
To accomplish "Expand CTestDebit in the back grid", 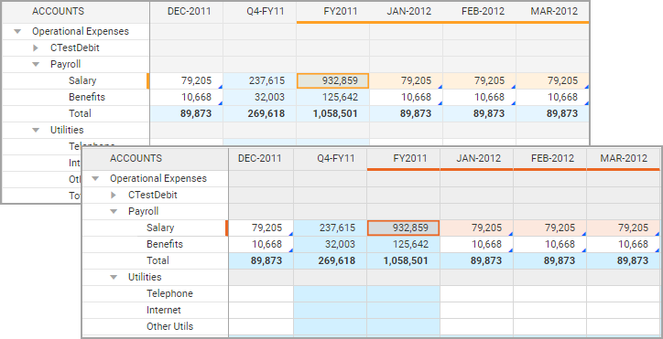I will point(36,48).
